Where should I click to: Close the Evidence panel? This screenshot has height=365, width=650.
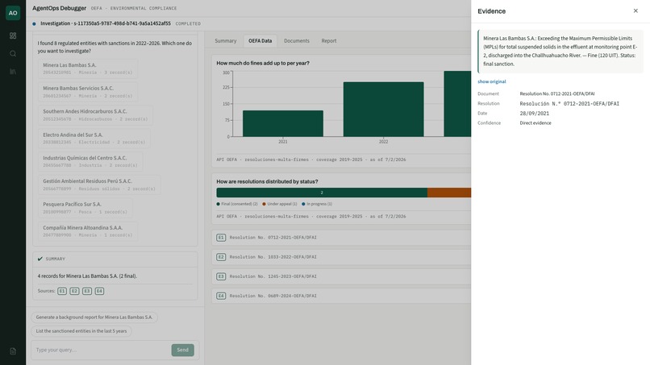635,10
